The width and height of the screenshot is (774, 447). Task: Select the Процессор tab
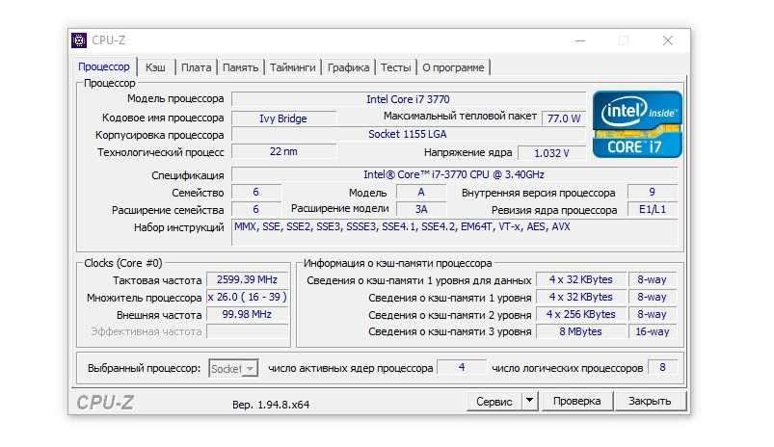[x=104, y=66]
